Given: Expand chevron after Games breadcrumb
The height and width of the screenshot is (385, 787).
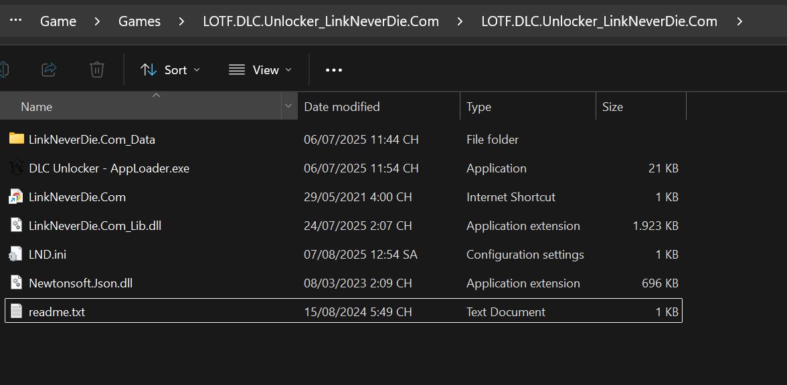Looking at the screenshot, I should [x=182, y=21].
